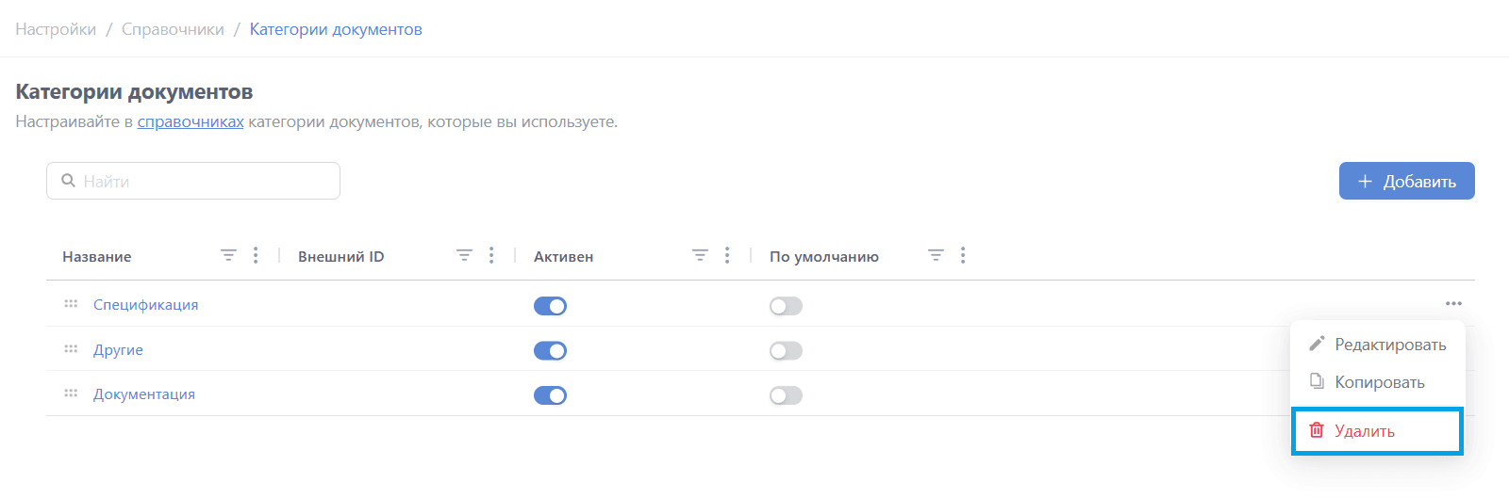Open the Внешний ID column kebab menu
This screenshot has height=498, width=1509.
[491, 255]
